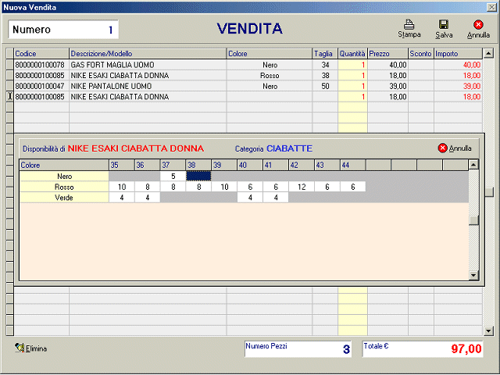Click the Elimina delete button
500x375 pixels.
[31, 348]
